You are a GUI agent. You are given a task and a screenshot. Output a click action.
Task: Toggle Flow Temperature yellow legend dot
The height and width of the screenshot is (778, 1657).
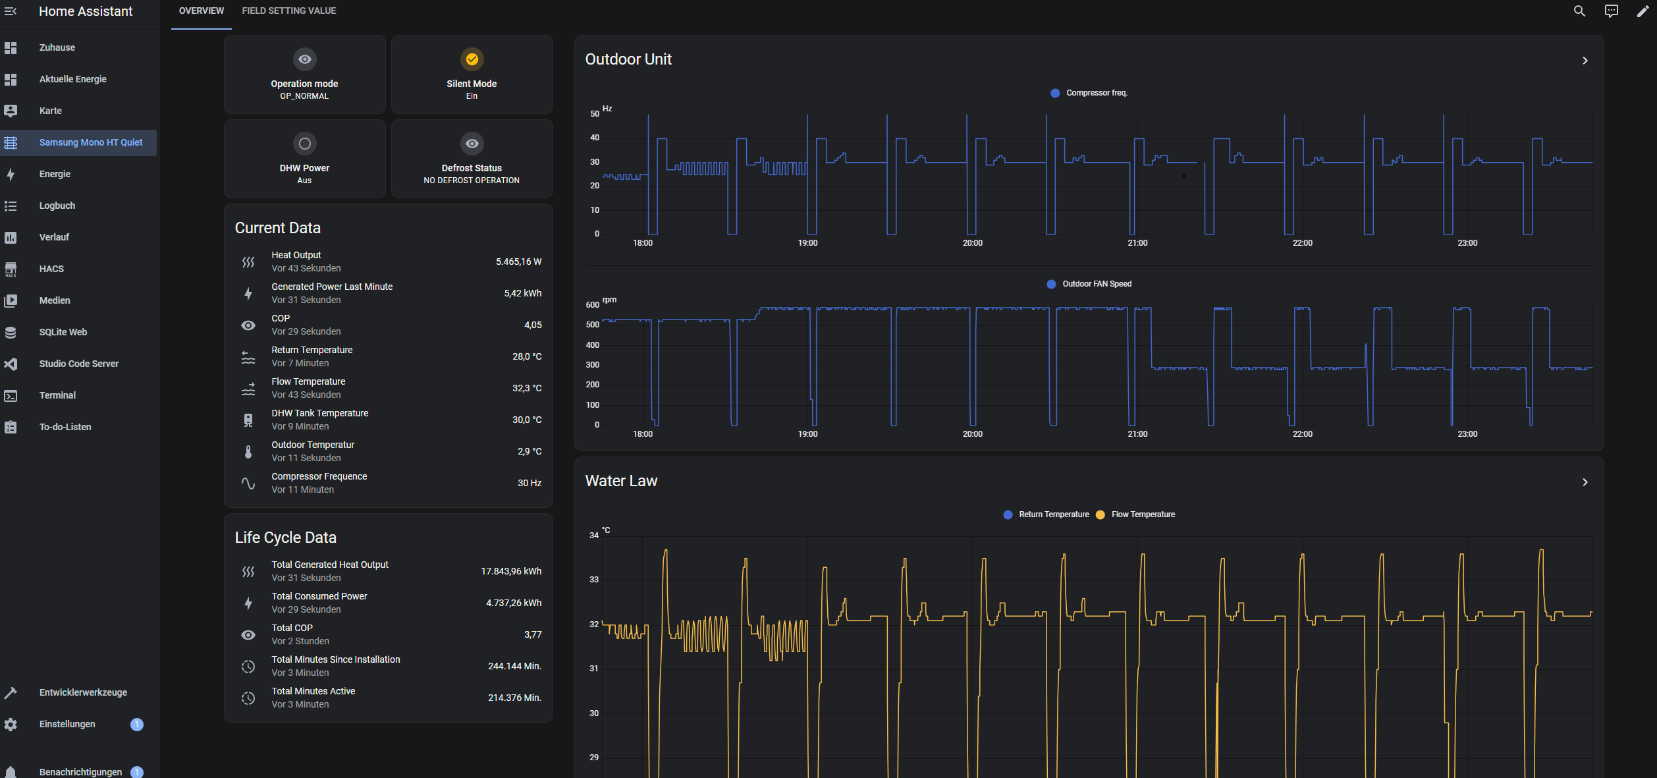[1100, 514]
